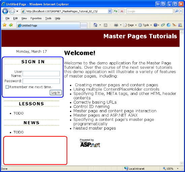Image resolution: width=185 pixels, height=172 pixels.
Task: Click the orange toolbar icon beside the globe
Action: 174,25
